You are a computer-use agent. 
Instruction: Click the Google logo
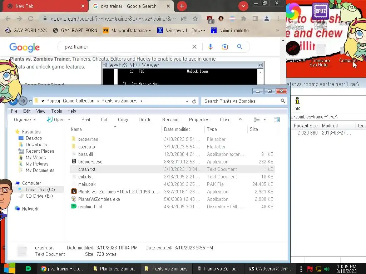tap(25, 47)
